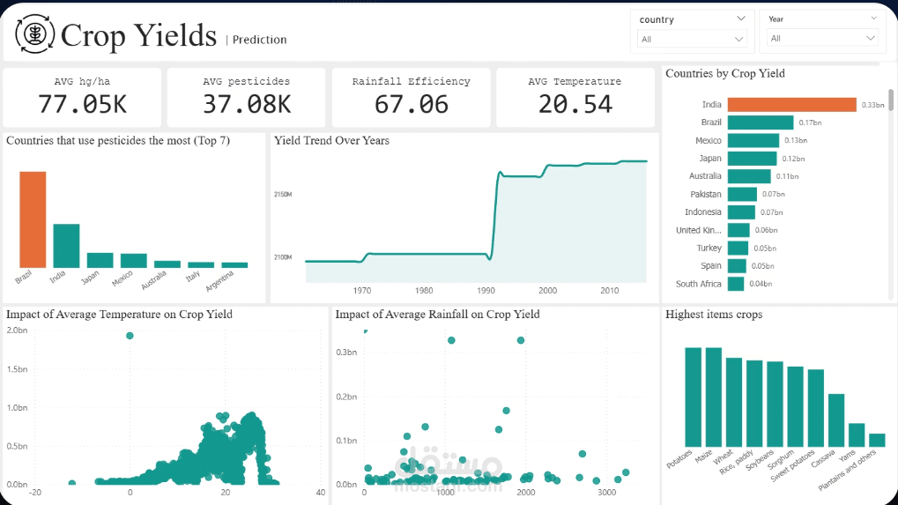Viewport: 898px width, 505px height.
Task: Click the Spain 0.05bn yield bar
Action: [737, 265]
